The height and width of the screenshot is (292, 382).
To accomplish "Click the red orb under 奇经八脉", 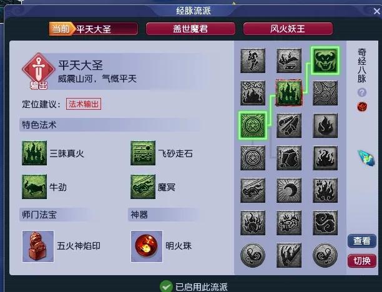I will click(362, 107).
